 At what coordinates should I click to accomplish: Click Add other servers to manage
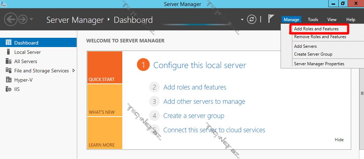click(204, 102)
